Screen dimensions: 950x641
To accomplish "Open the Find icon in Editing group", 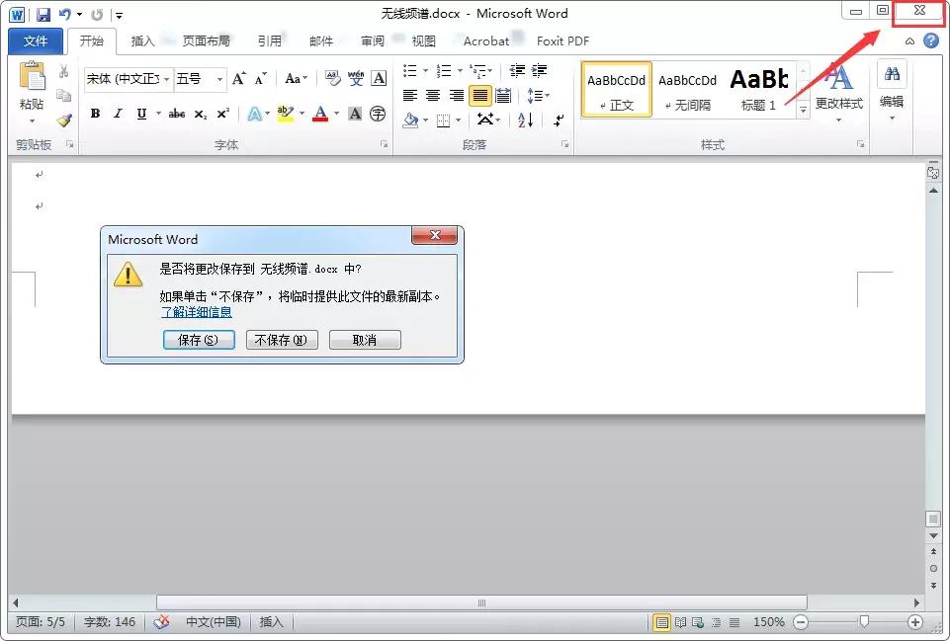I will pos(891,73).
